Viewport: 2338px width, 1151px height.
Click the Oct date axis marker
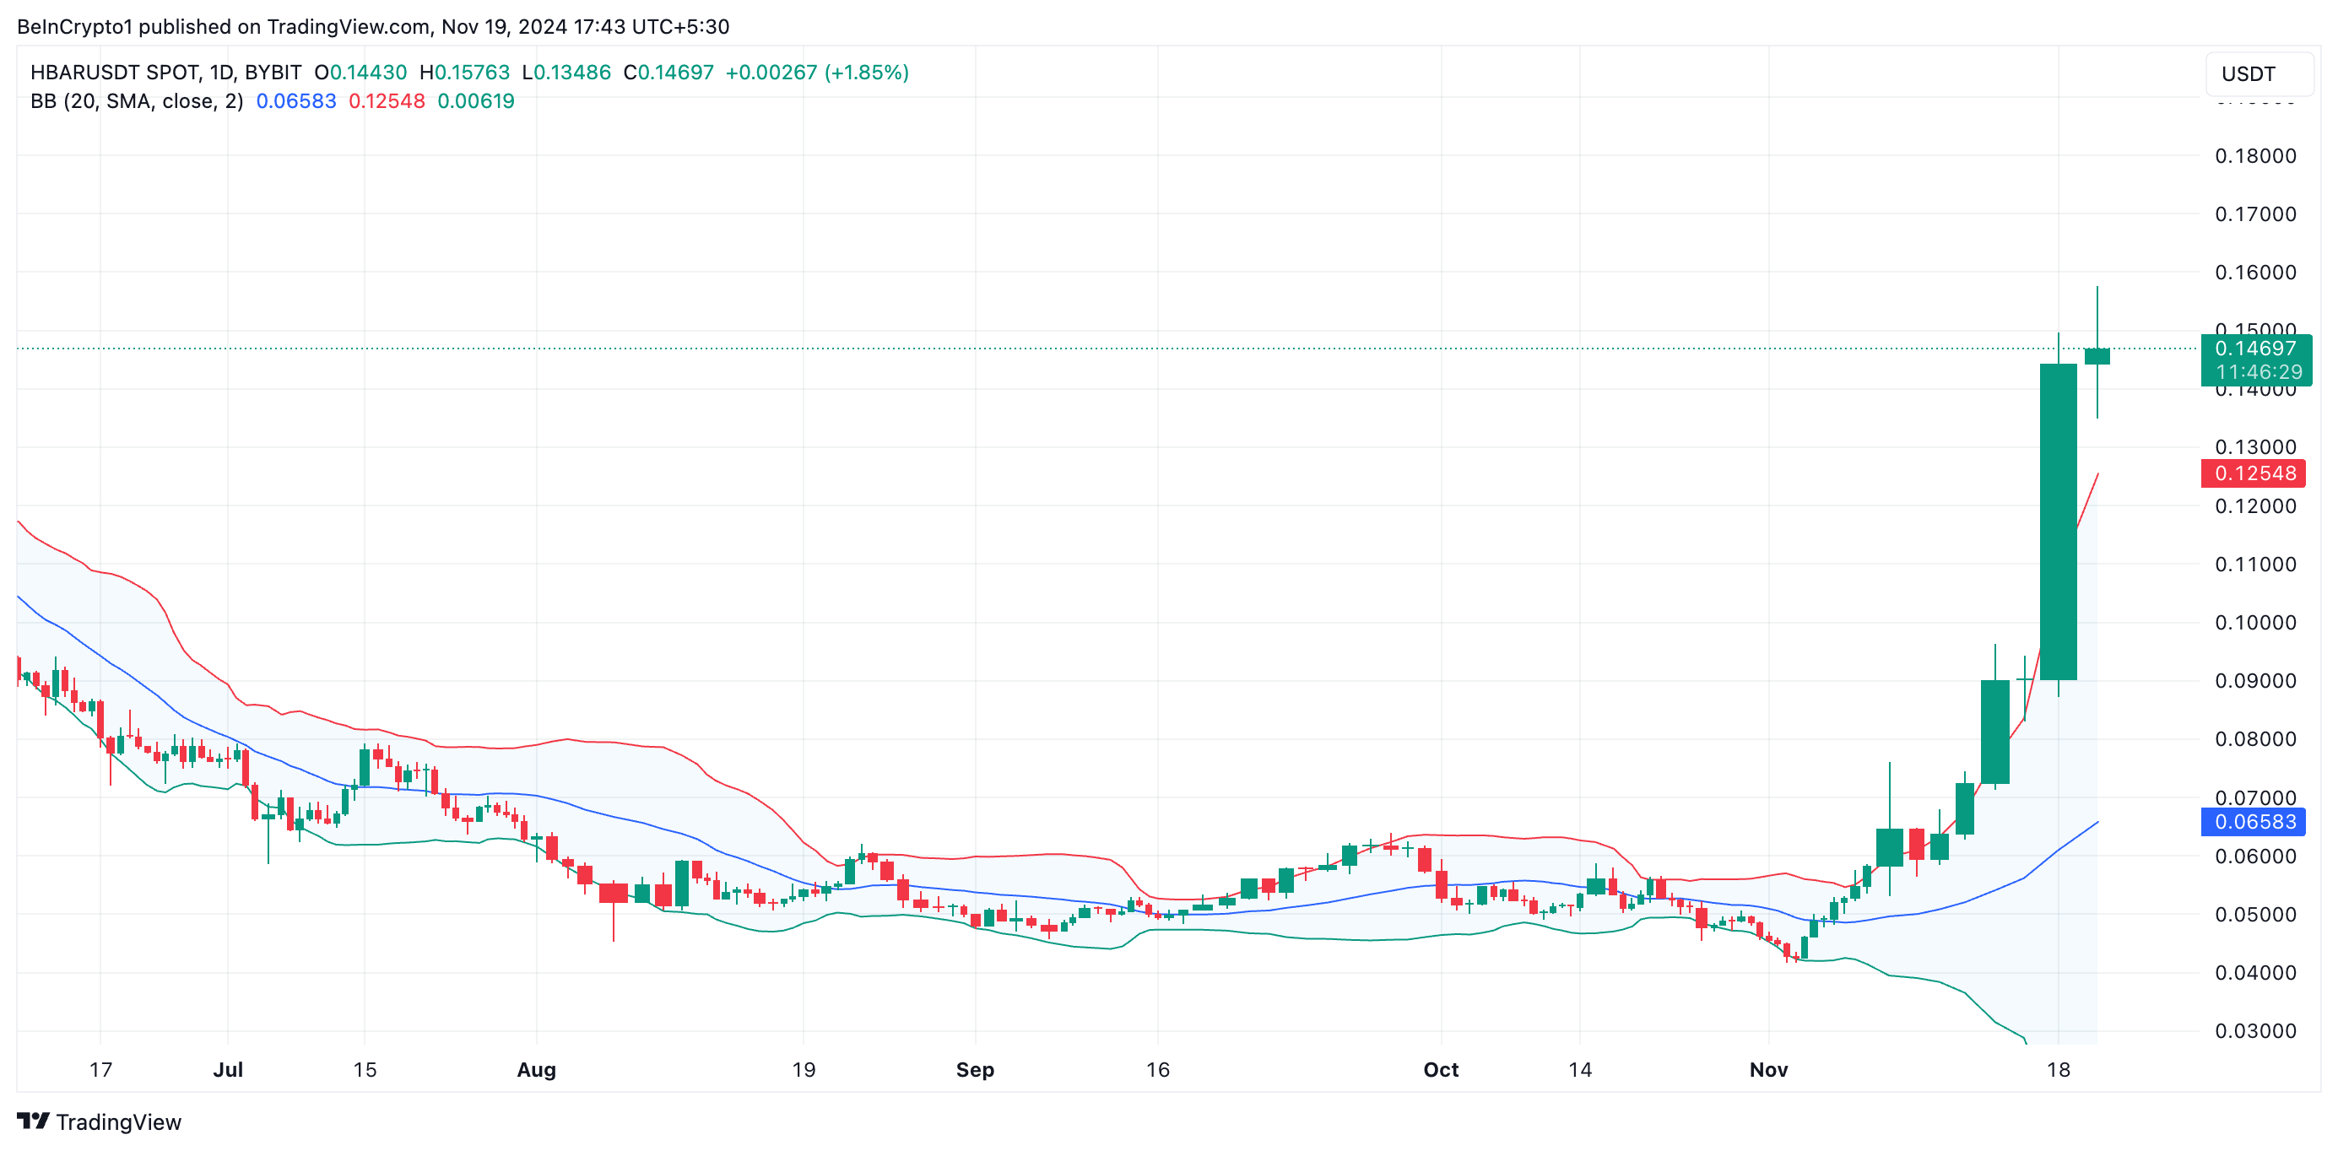[1441, 1069]
